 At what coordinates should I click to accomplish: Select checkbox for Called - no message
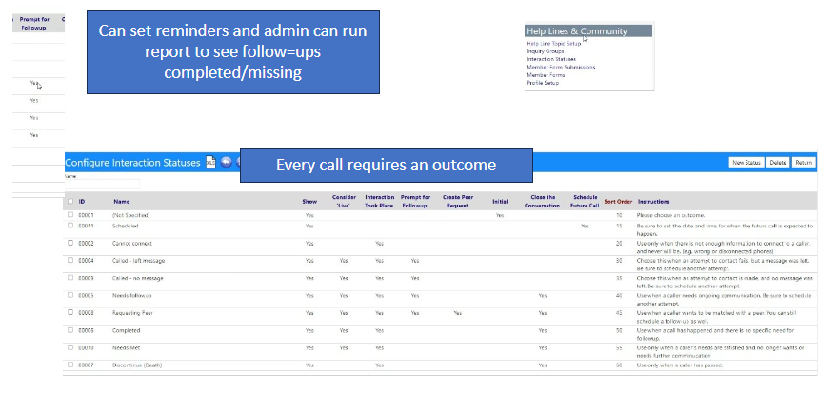click(x=70, y=278)
